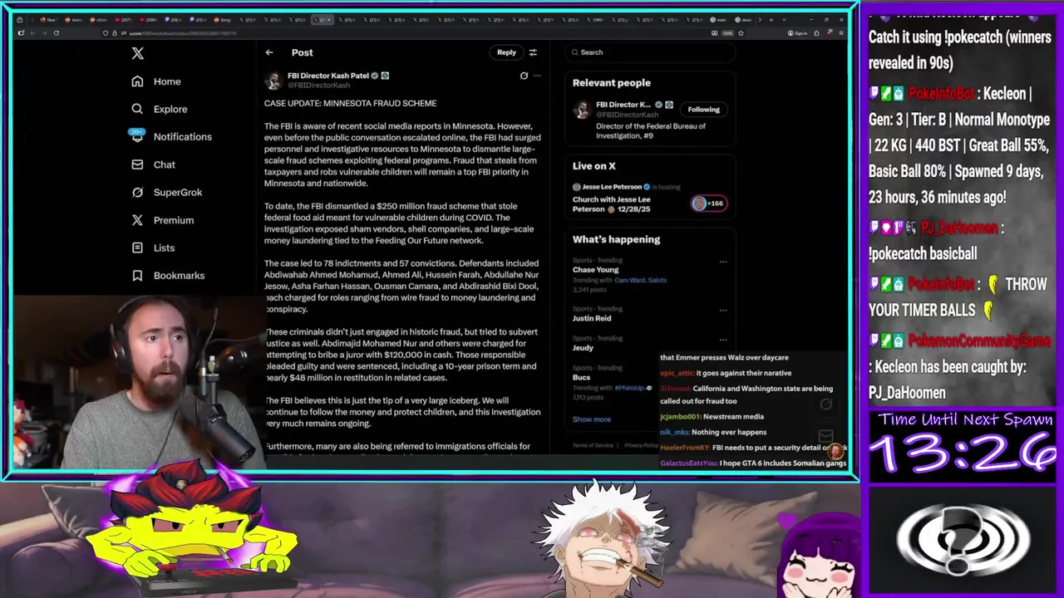The image size is (1064, 598).
Task: Click the Sign in button in browser toolbar
Action: point(796,33)
